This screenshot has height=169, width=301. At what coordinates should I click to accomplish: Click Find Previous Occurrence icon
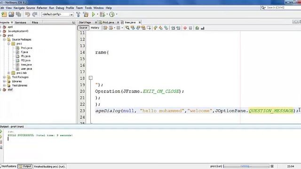[133, 28]
